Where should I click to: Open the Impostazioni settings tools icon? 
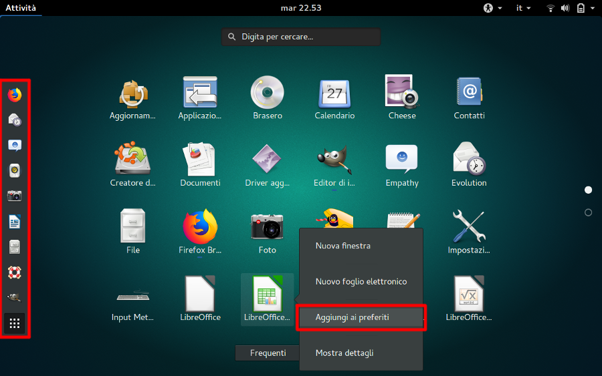(x=469, y=226)
